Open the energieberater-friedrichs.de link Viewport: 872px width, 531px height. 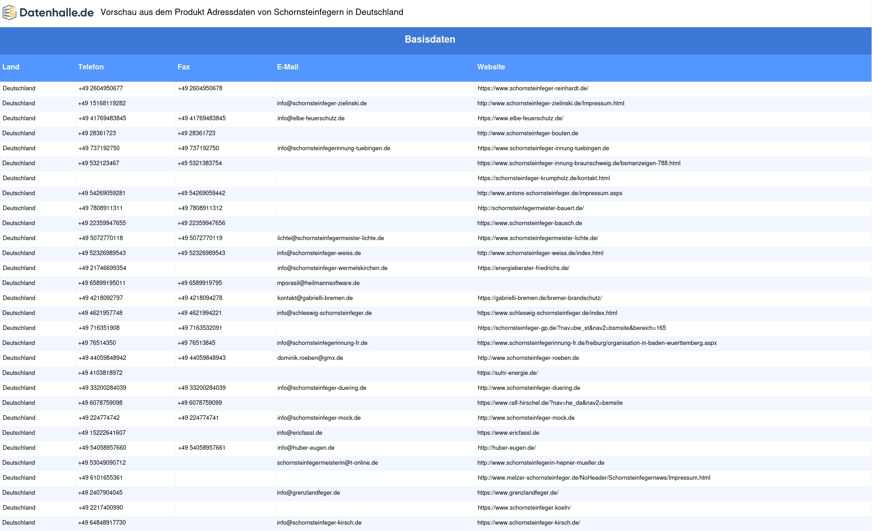tap(524, 268)
